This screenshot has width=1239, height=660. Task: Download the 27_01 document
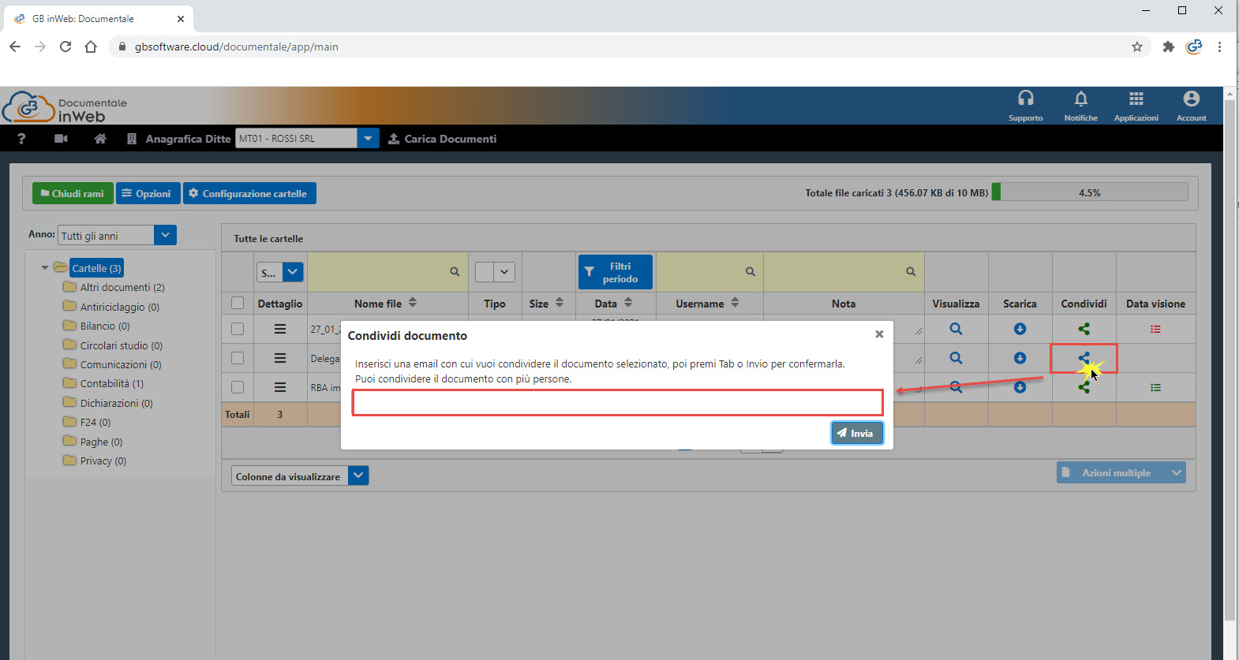[1020, 329]
